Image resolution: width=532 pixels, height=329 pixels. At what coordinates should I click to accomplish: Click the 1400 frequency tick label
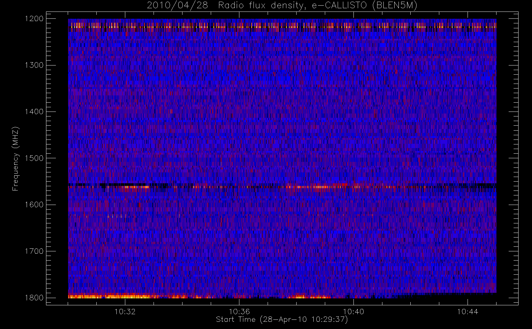click(x=34, y=112)
